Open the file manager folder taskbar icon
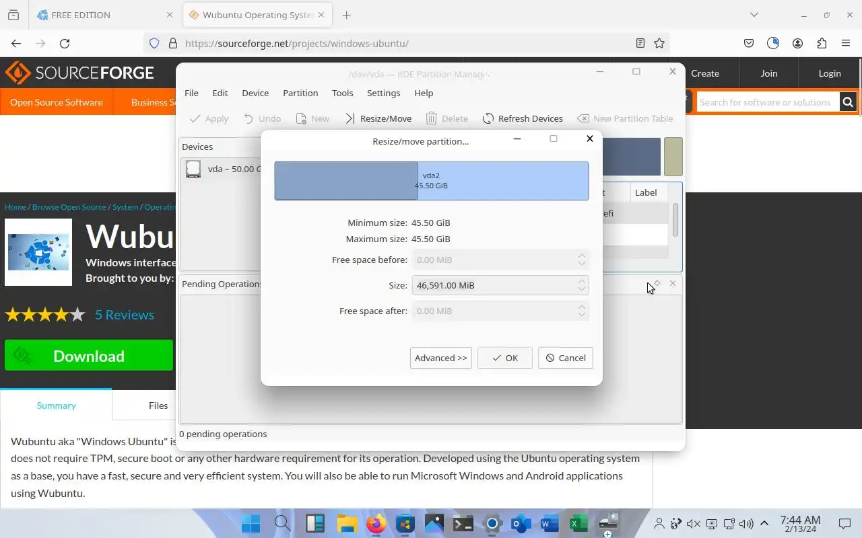This screenshot has width=862, height=538. point(347,523)
